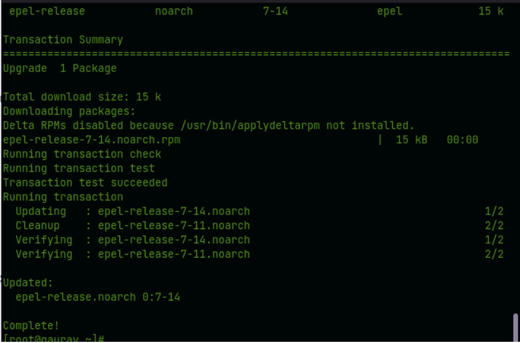Click the 'Total download size: 15 k' line

coord(82,97)
